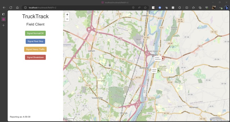
Task: Click the Cohoes label on the map
Action: [x=145, y=15]
